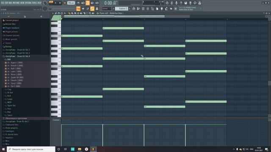Toggle the highlighted link/multilink controllers button

[92, 8]
